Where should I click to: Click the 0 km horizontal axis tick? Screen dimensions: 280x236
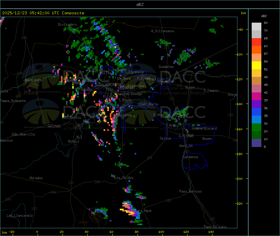[37, 232]
